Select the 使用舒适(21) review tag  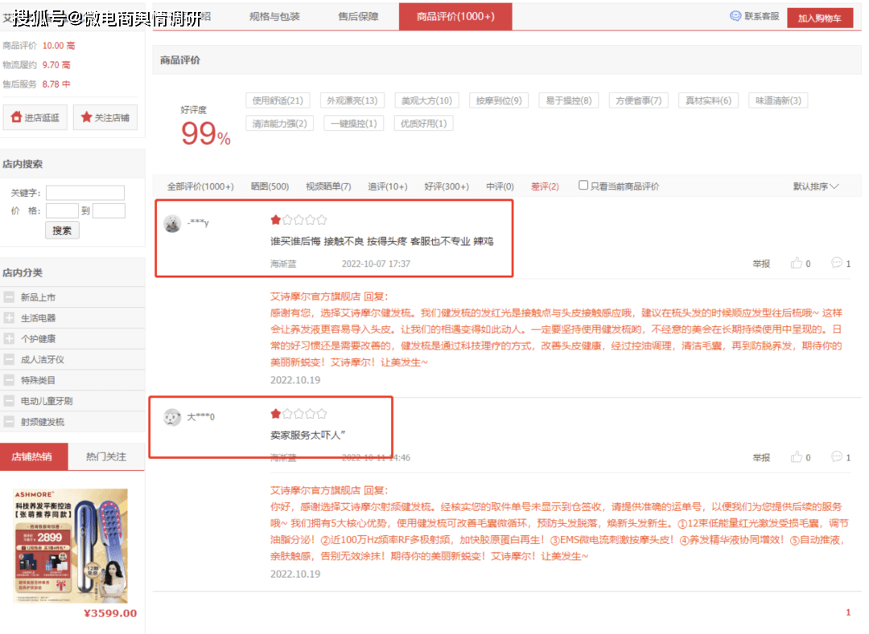[x=278, y=100]
